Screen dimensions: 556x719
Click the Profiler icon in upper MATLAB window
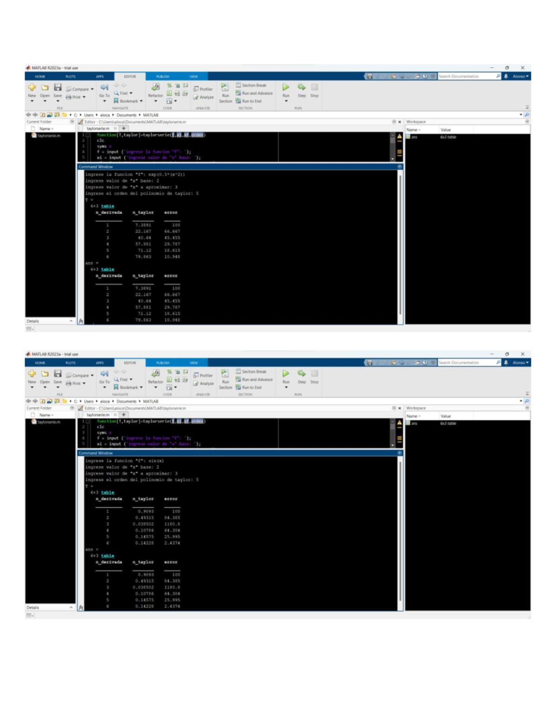(203, 89)
